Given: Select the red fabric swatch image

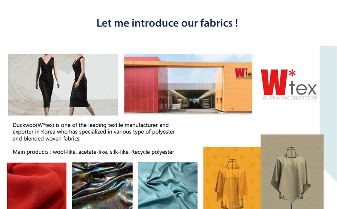Looking at the screenshot, I should point(37,186).
